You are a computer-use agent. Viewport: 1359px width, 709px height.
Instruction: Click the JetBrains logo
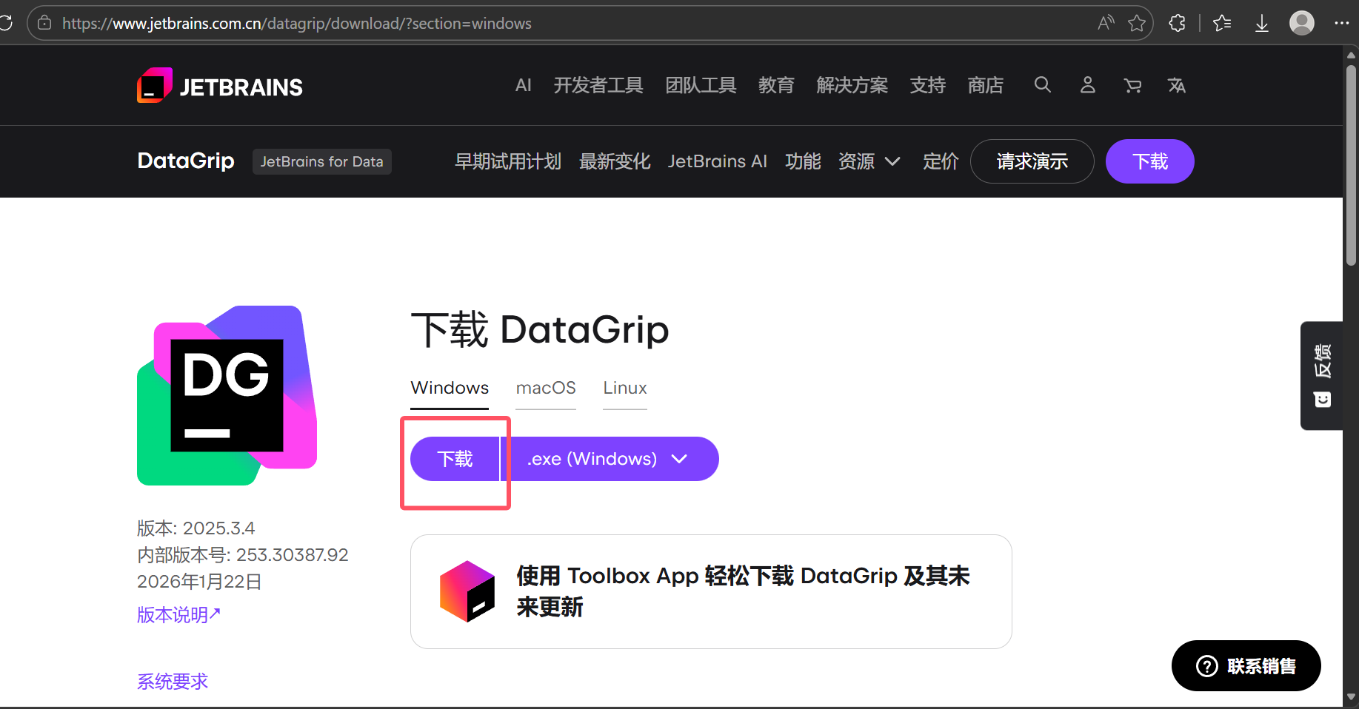coord(220,86)
